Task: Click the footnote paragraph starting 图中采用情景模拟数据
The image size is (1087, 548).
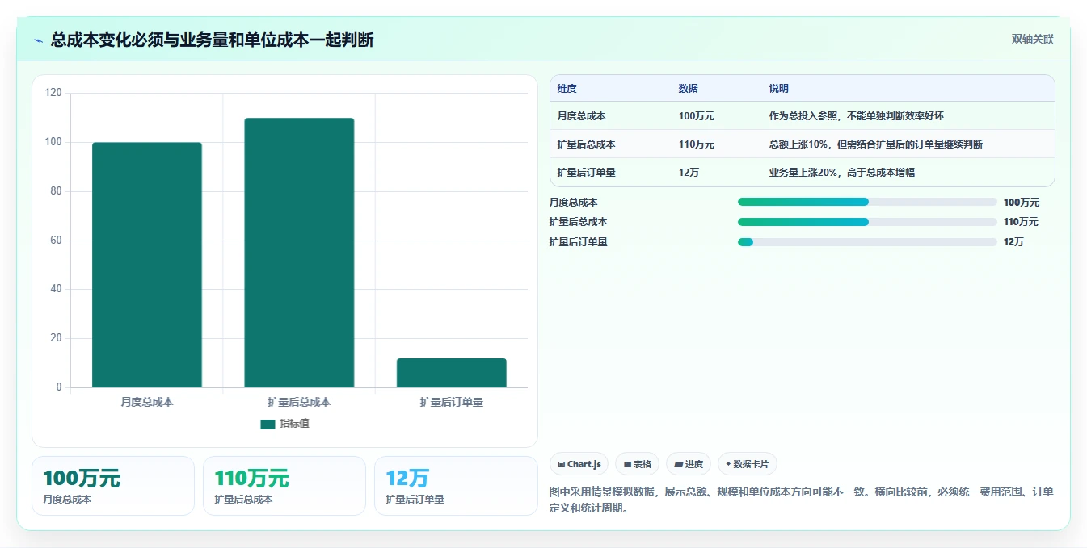Action: [x=801, y=500]
